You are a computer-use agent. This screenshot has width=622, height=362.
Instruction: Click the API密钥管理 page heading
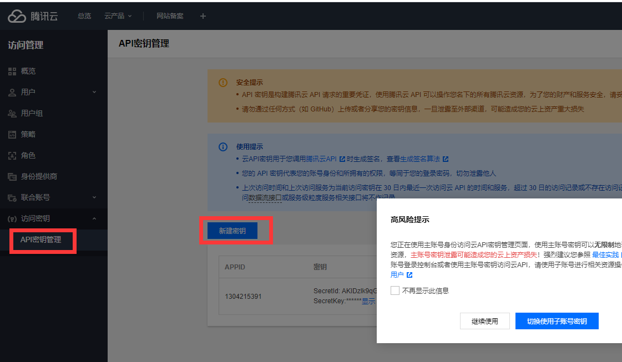point(144,44)
